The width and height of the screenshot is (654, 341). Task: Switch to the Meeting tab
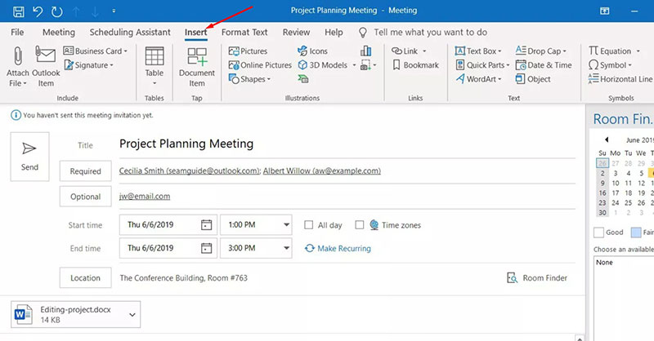coord(58,32)
